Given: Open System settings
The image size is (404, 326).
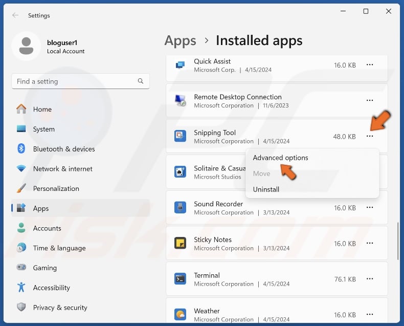Looking at the screenshot, I should [81, 129].
